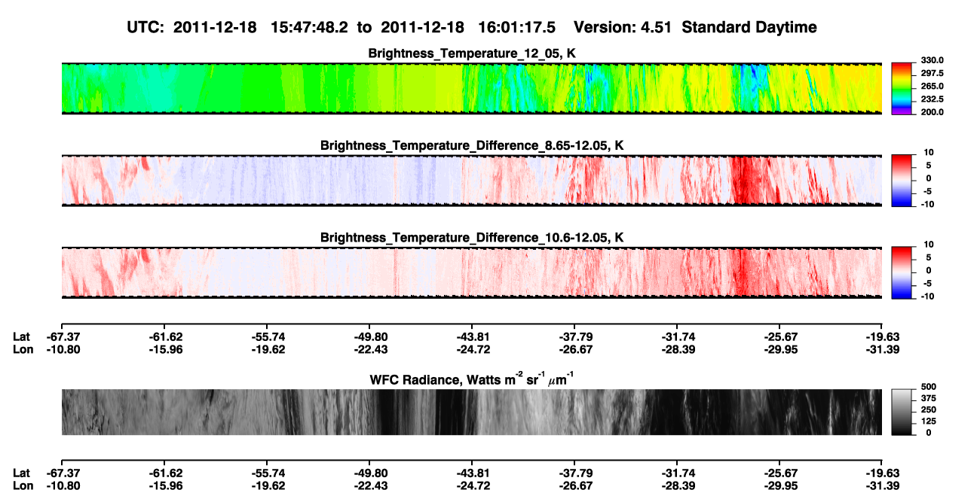Viewport: 980px width, 502px height.
Task: Click "Lat" label beneath the 10.6-12.05 panel
Action: 22,336
